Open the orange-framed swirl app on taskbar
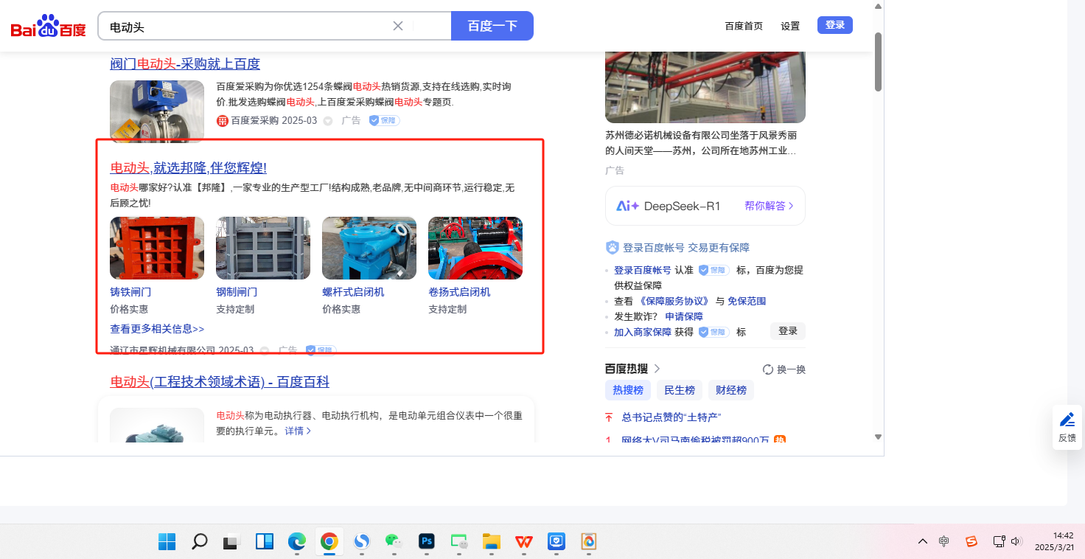Image resolution: width=1085 pixels, height=559 pixels. click(x=588, y=542)
